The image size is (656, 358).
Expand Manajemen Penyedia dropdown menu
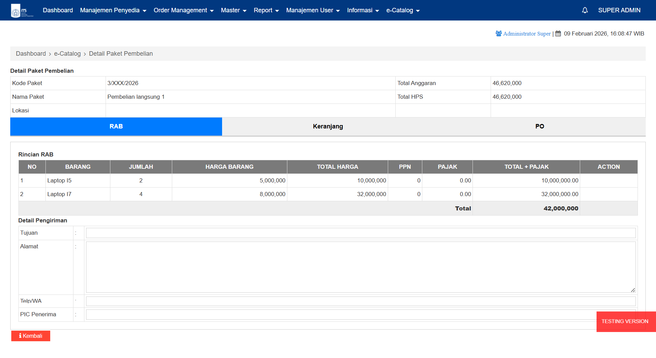(x=113, y=10)
